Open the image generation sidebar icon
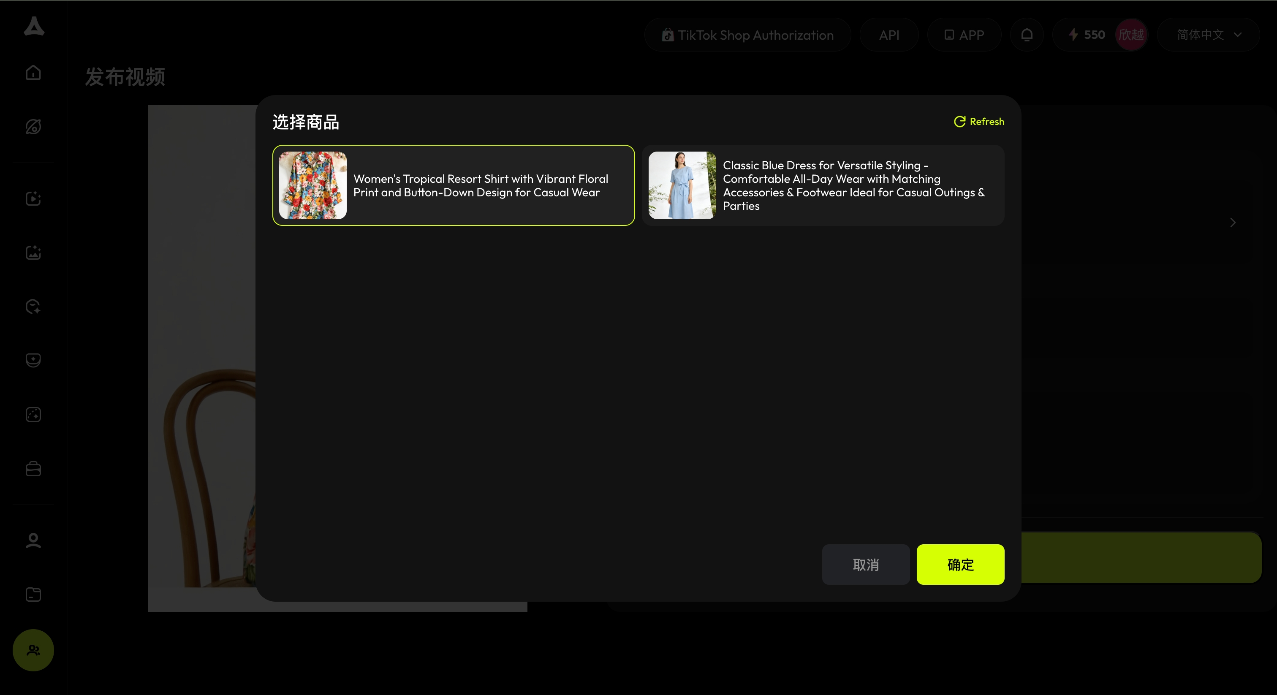Screen dimensions: 1277x695 pyautogui.click(x=33, y=253)
